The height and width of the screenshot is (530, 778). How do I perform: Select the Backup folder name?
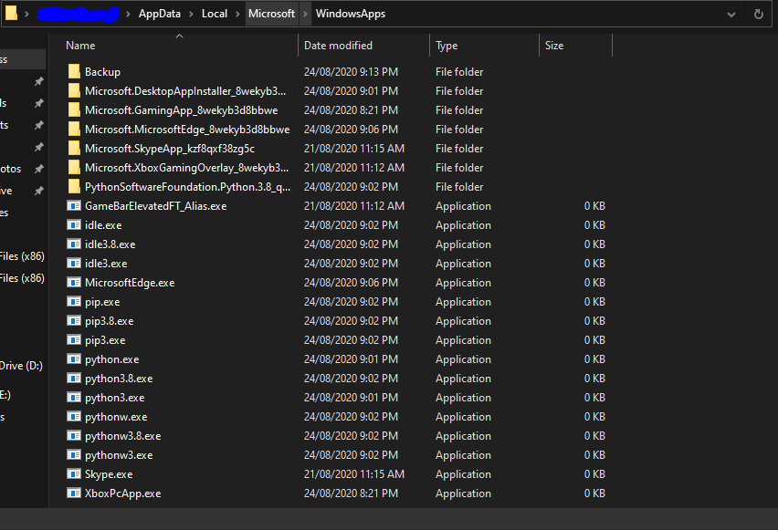pyautogui.click(x=102, y=72)
